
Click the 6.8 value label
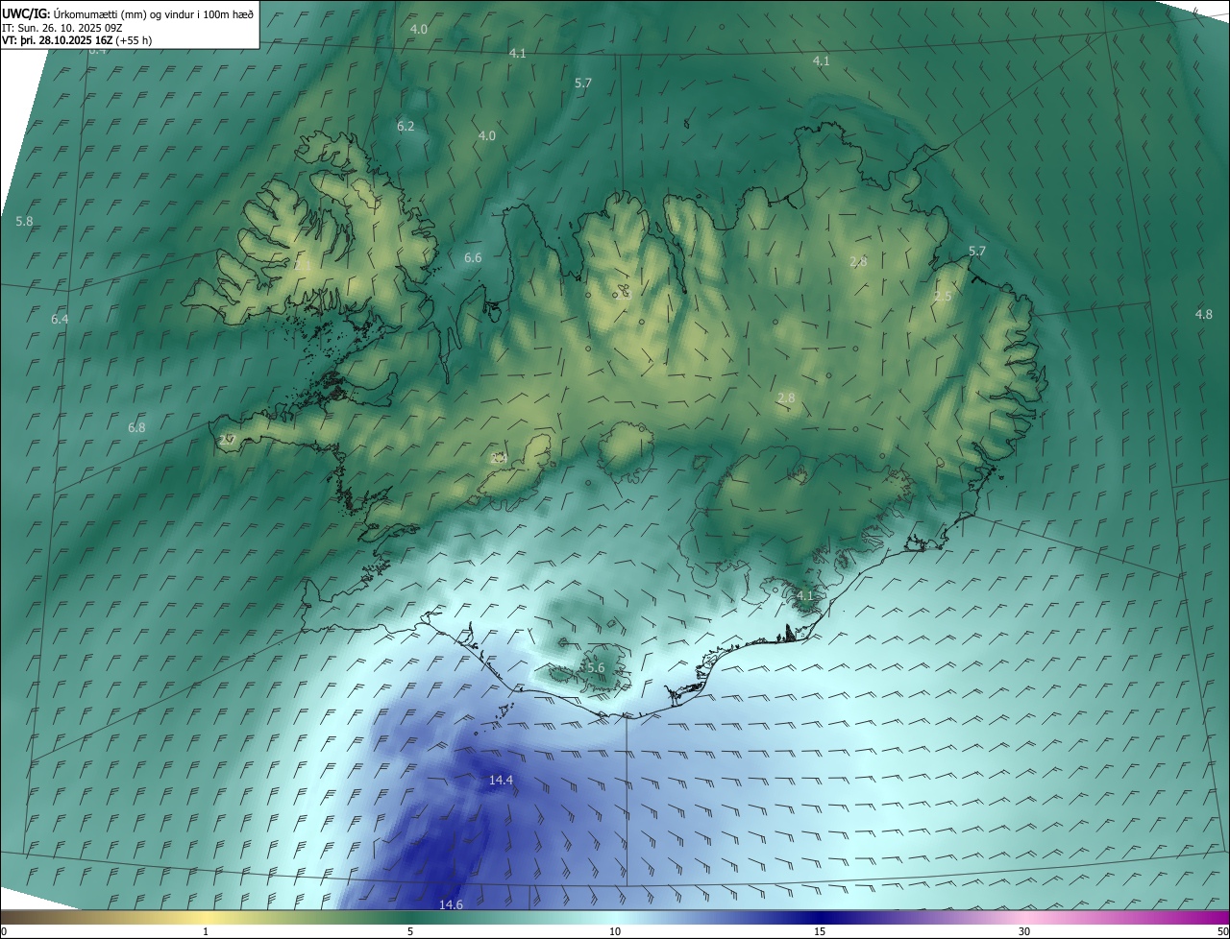(136, 428)
